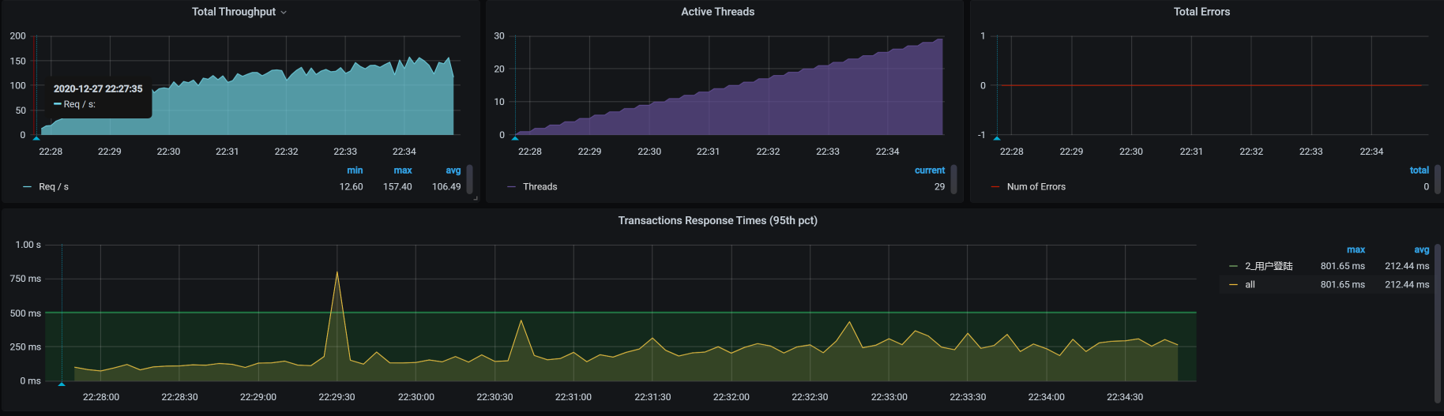This screenshot has width=1444, height=416.
Task: Toggle the Req / s series visibility
Action: (x=54, y=187)
